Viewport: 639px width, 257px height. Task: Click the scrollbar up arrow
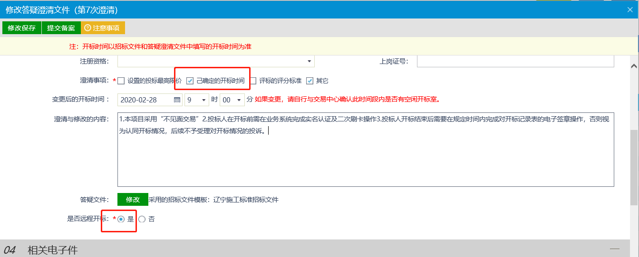coord(634,65)
